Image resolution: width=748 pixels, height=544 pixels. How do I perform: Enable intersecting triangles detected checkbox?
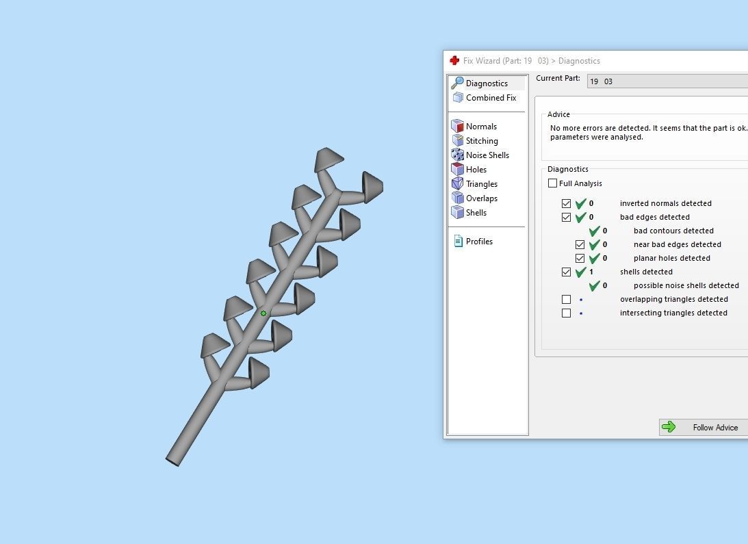[566, 313]
